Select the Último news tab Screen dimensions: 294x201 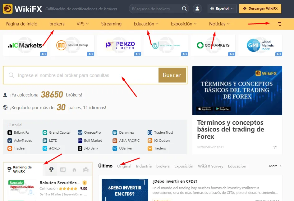pos(105,166)
